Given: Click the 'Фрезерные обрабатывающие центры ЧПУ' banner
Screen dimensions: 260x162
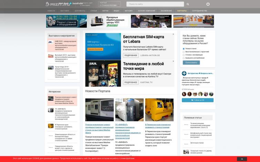Looking at the screenshot, I should coord(109,21).
